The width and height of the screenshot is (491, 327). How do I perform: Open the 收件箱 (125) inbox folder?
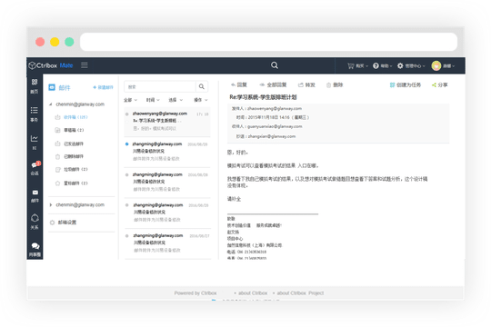75,117
